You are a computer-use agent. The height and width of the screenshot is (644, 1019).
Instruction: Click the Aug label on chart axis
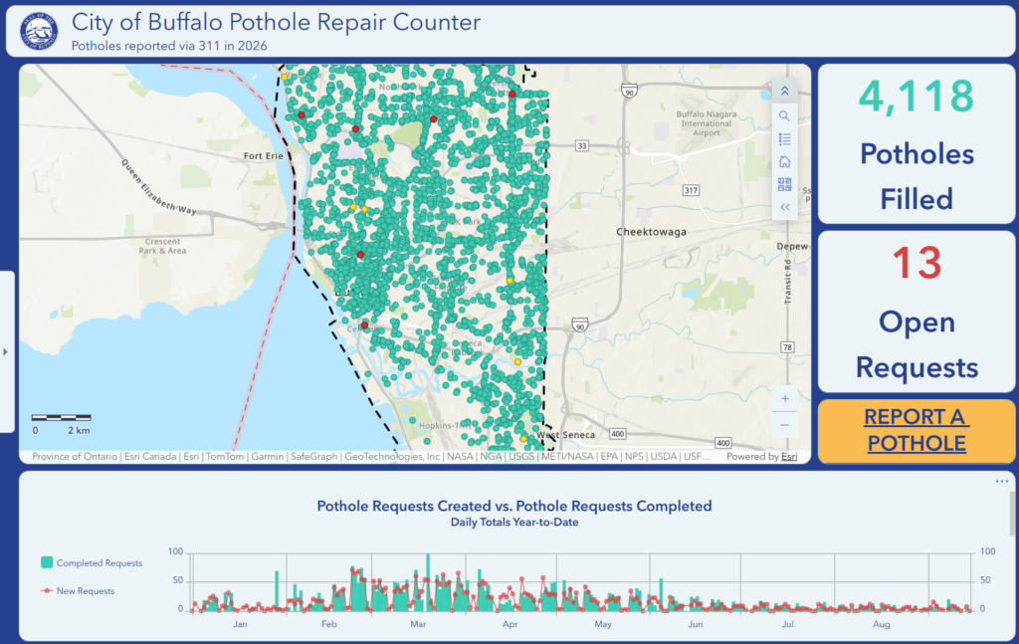coord(882,624)
